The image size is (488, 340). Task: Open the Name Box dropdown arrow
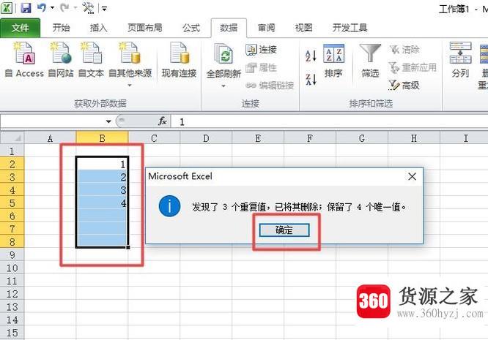pos(108,121)
